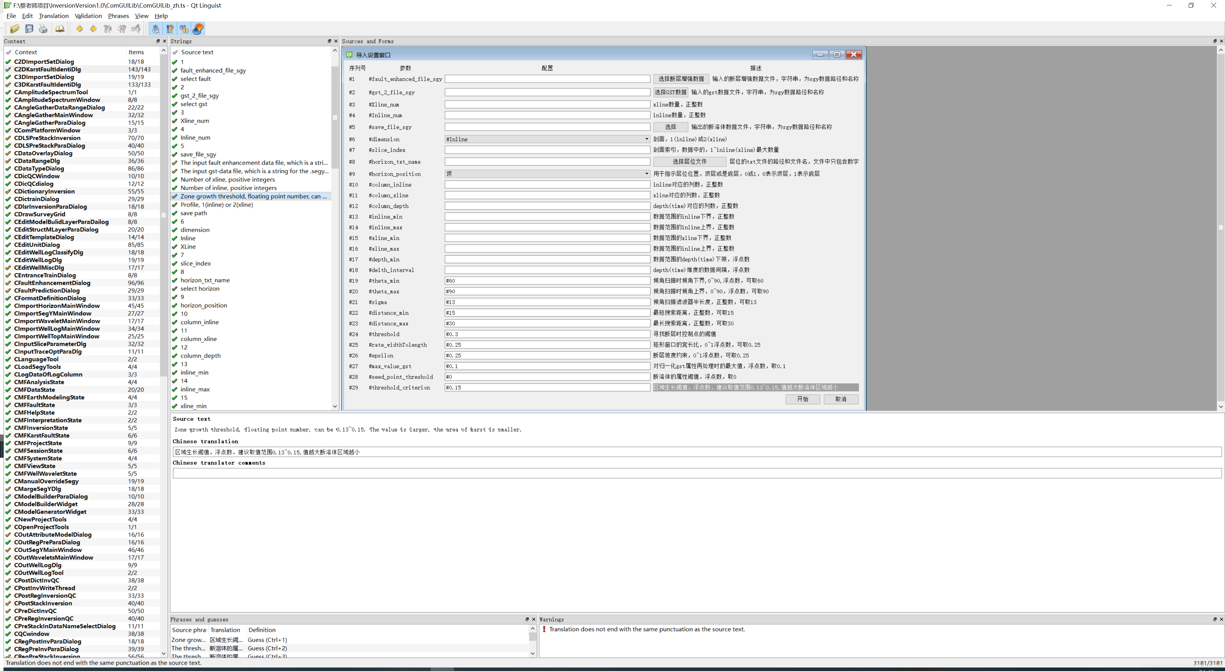1225x671 pixels.
Task: Select the first guess (Ctrl+1) row
Action: pos(349,640)
